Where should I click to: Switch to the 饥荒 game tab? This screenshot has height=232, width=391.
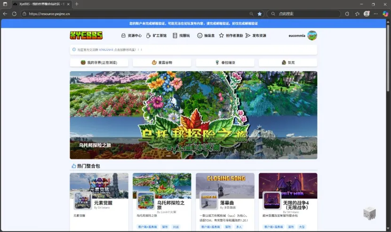[x=288, y=62]
